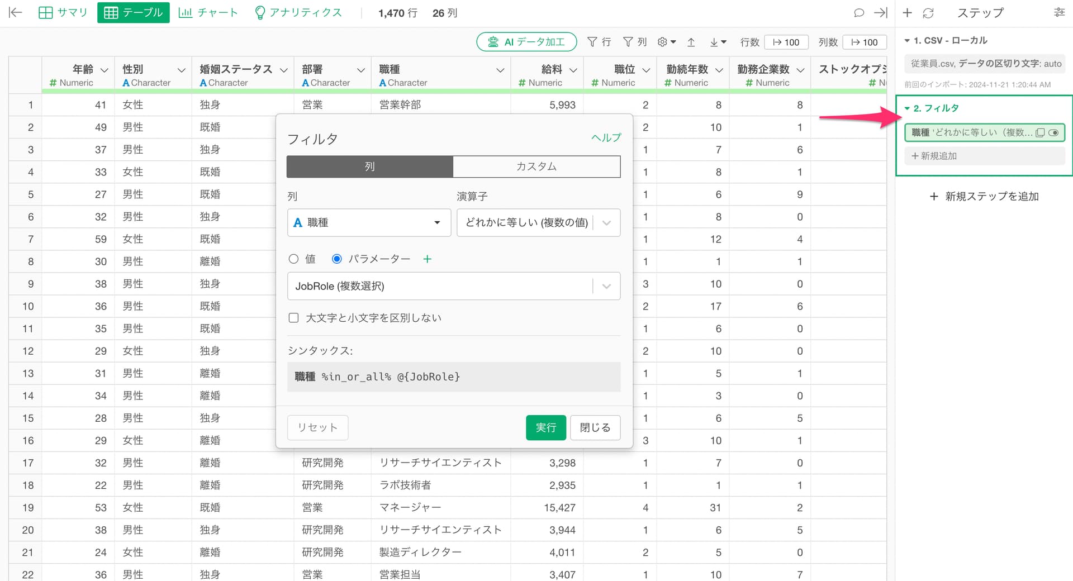Click the リセット button
The width and height of the screenshot is (1073, 581).
(x=317, y=427)
